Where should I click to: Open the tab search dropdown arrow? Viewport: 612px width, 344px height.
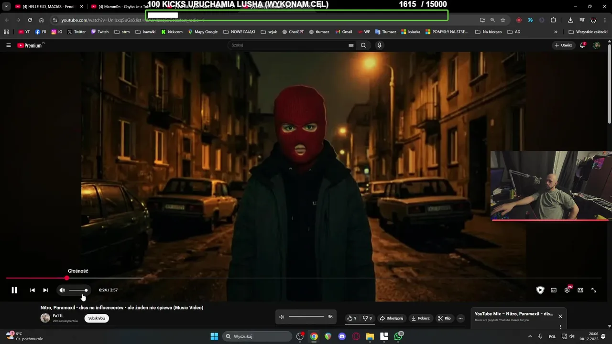[6, 7]
